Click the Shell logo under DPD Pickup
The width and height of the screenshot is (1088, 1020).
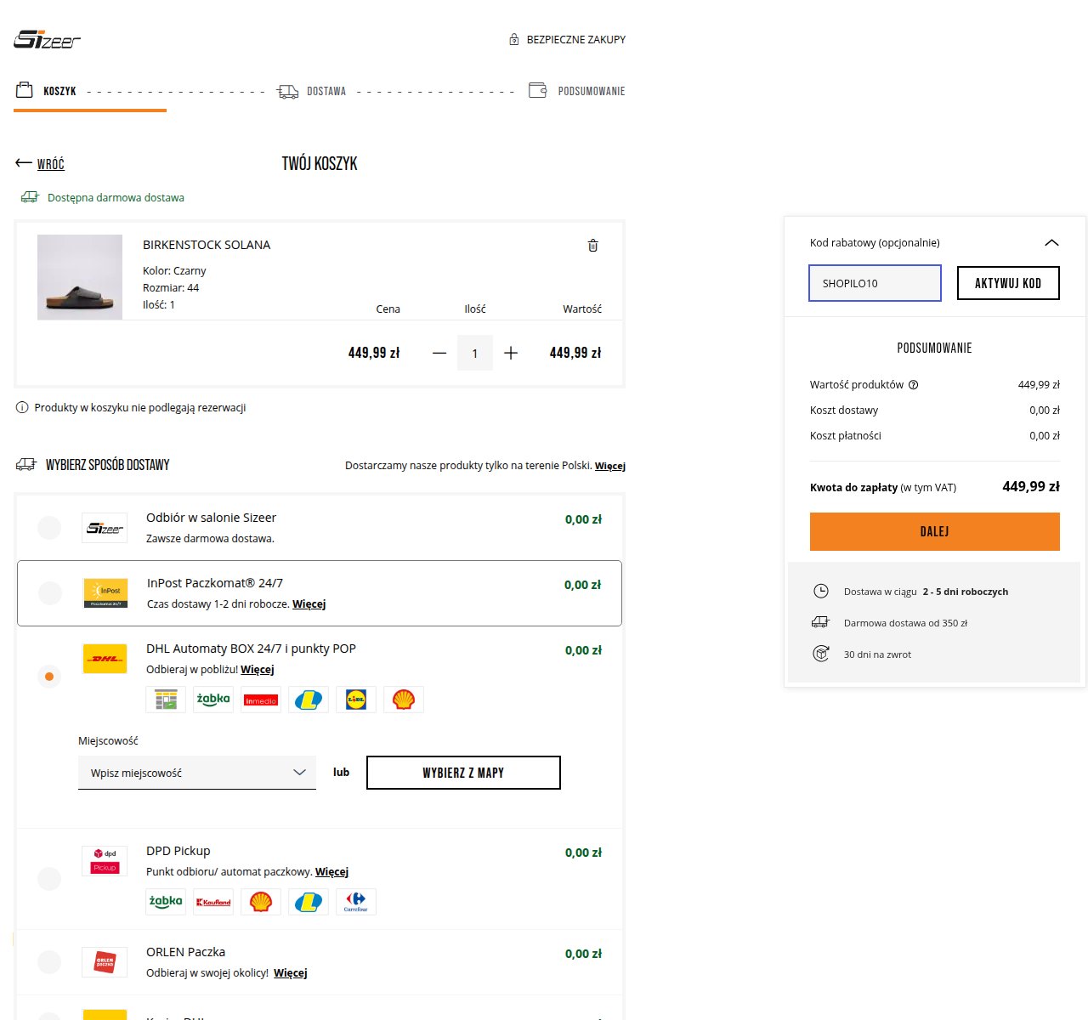pyautogui.click(x=261, y=902)
